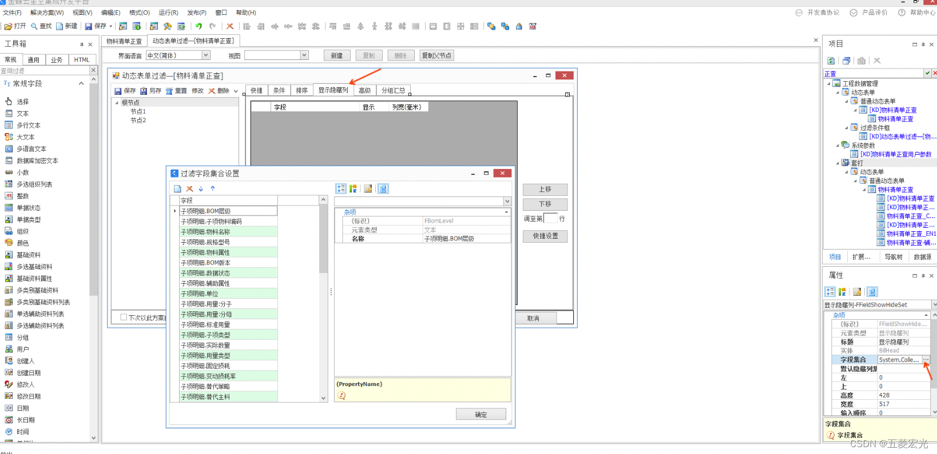Viewport: 937px width, 454px height.
Task: Click the 复制父节点 button
Action: coord(437,55)
